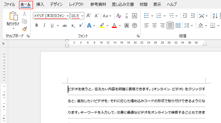Expand the shading color arrow
Viewport: 221px width, 123px height.
206,25
